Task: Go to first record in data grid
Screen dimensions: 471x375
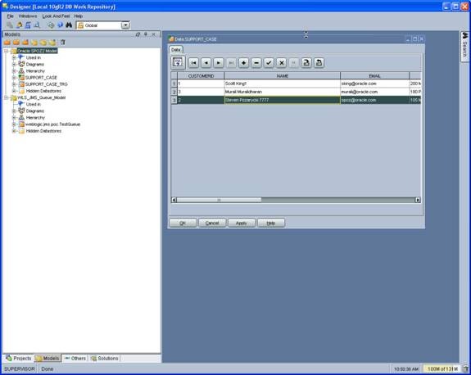Action: click(x=194, y=63)
